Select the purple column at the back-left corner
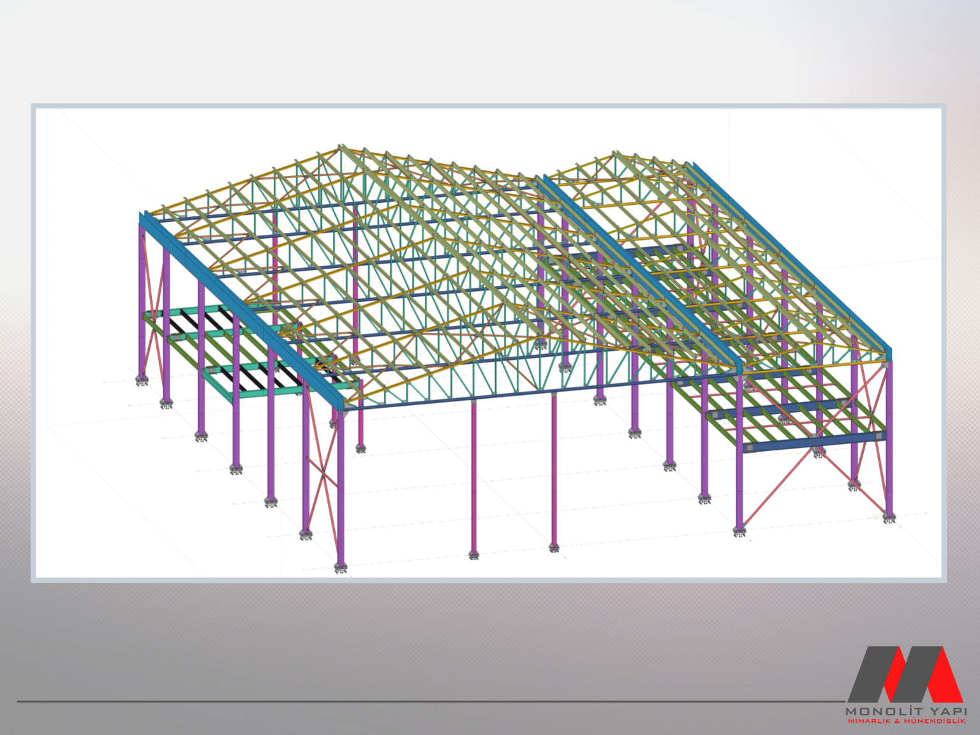980x735 pixels. click(142, 300)
